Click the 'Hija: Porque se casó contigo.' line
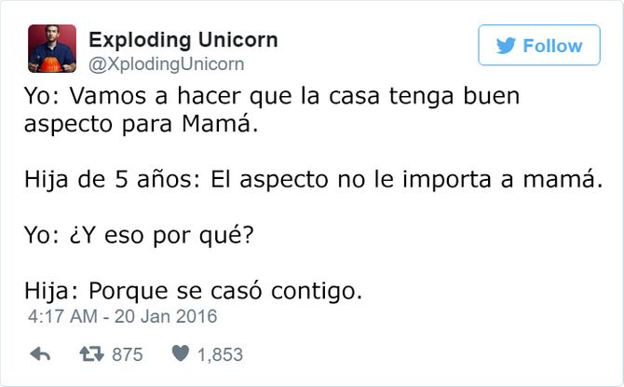 193,291
